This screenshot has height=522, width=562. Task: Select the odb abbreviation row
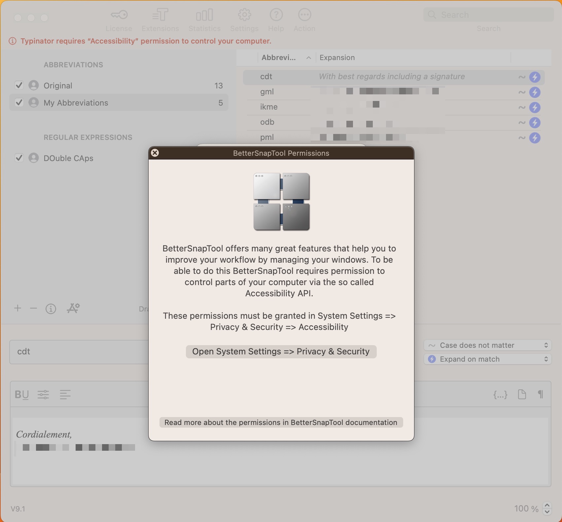click(x=394, y=122)
